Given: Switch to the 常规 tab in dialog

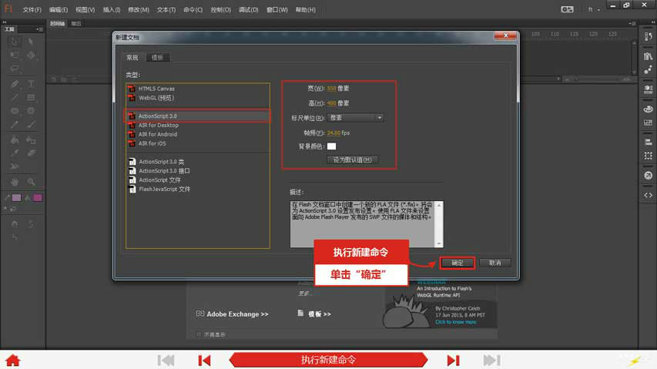Looking at the screenshot, I should (132, 57).
